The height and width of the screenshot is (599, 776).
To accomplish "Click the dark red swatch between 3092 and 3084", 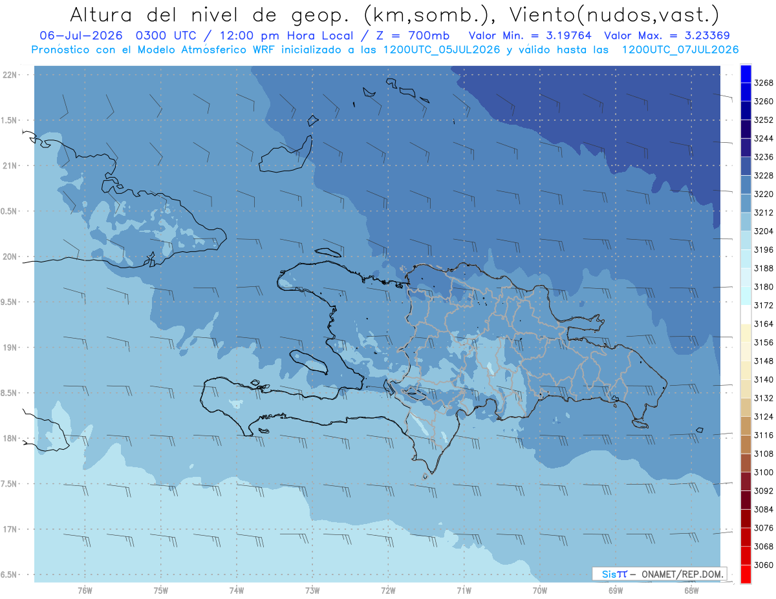I will pos(746,499).
